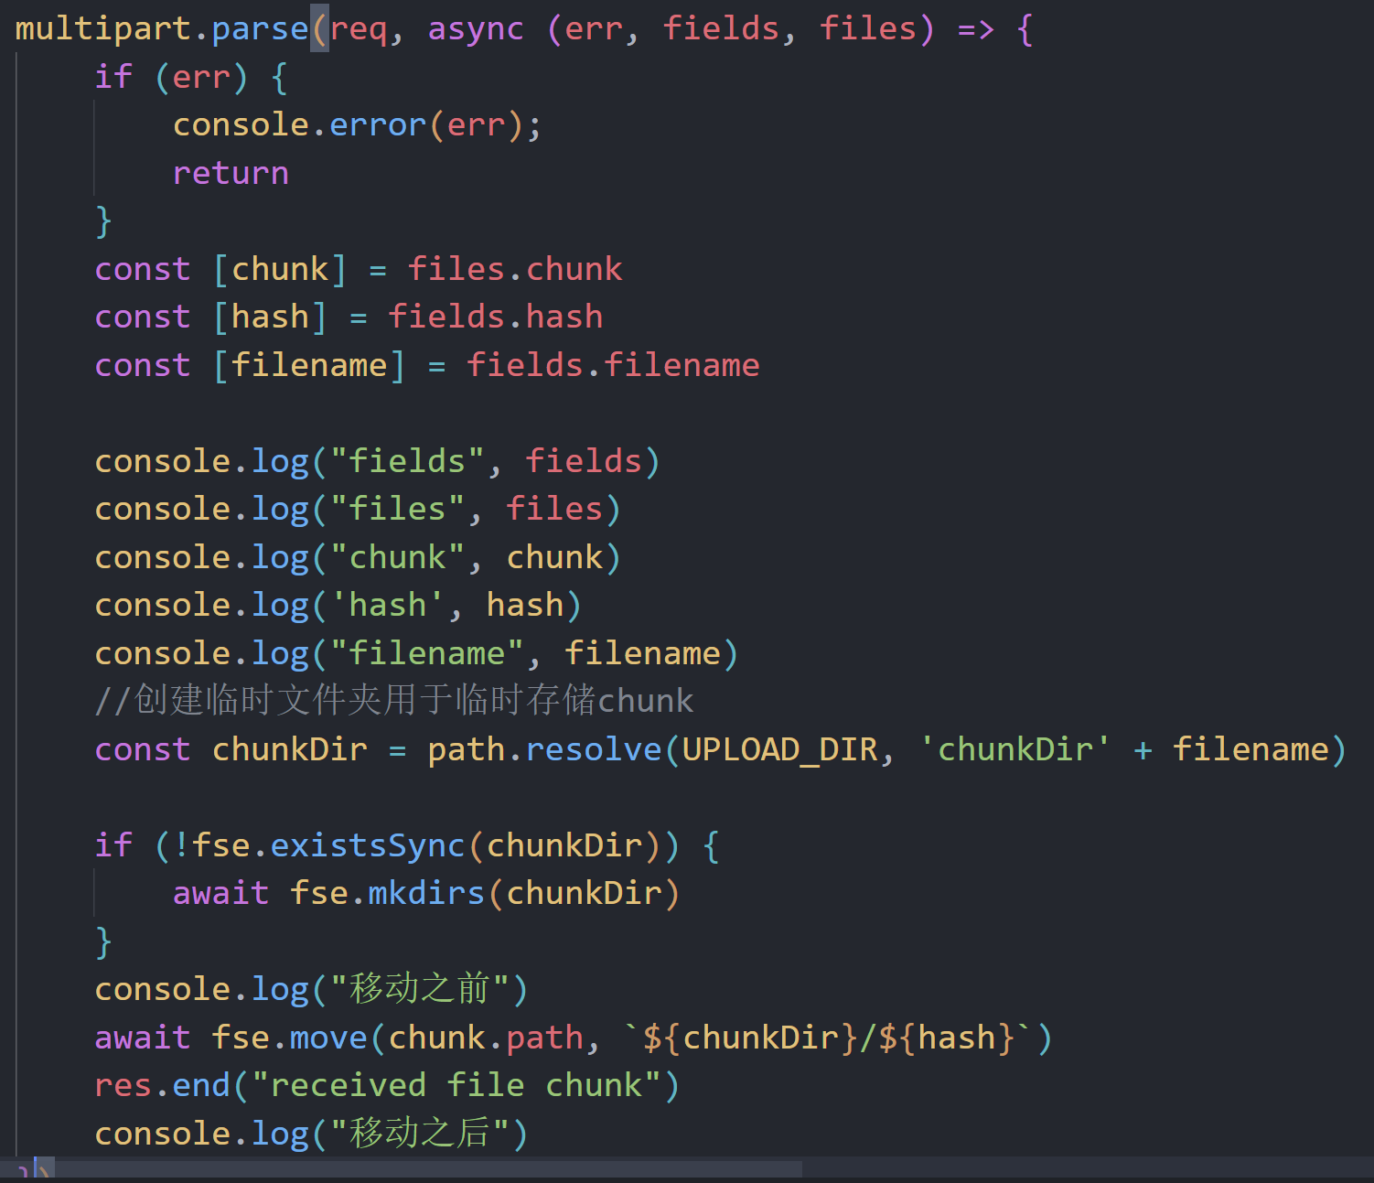This screenshot has height=1183, width=1374.
Task: Click the 'async' keyword in the callback
Action: pos(476,28)
